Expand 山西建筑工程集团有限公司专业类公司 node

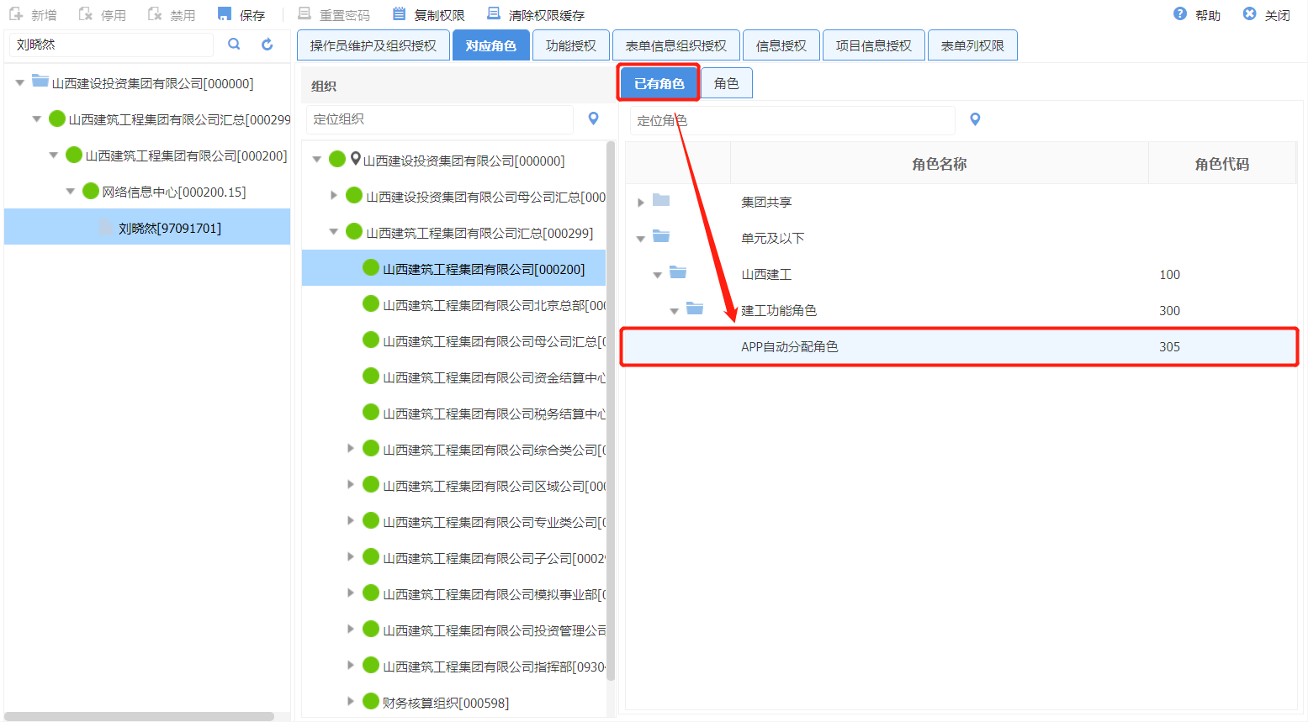[350, 521]
